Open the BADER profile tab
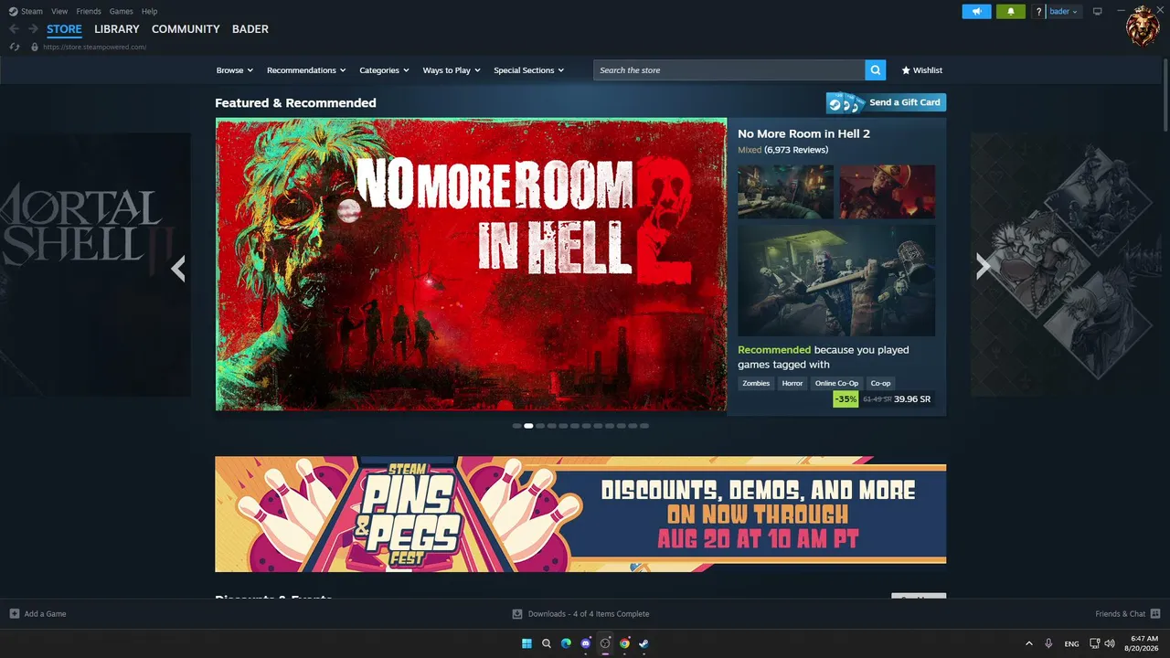The height and width of the screenshot is (658, 1170). tap(250, 29)
